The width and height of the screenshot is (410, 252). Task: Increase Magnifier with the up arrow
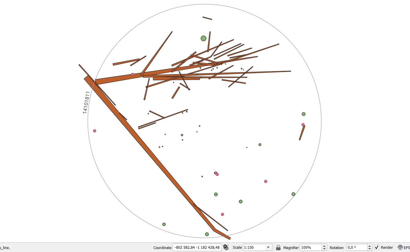(324, 246)
